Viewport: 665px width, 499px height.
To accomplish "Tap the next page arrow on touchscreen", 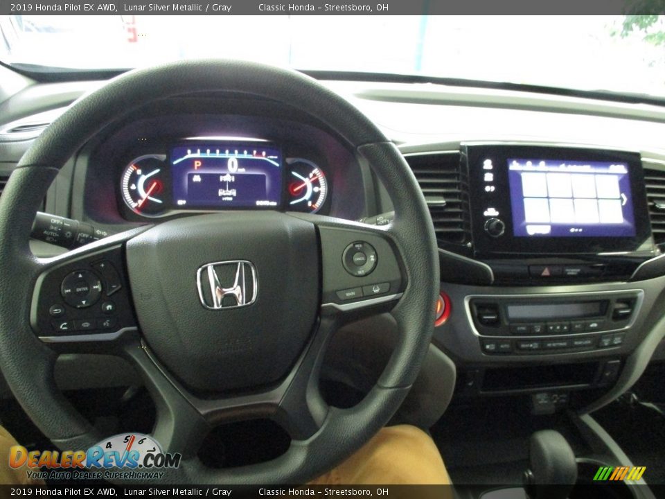I will [x=624, y=199].
